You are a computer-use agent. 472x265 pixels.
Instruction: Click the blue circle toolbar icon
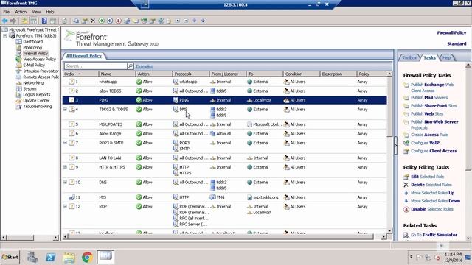pos(110,21)
